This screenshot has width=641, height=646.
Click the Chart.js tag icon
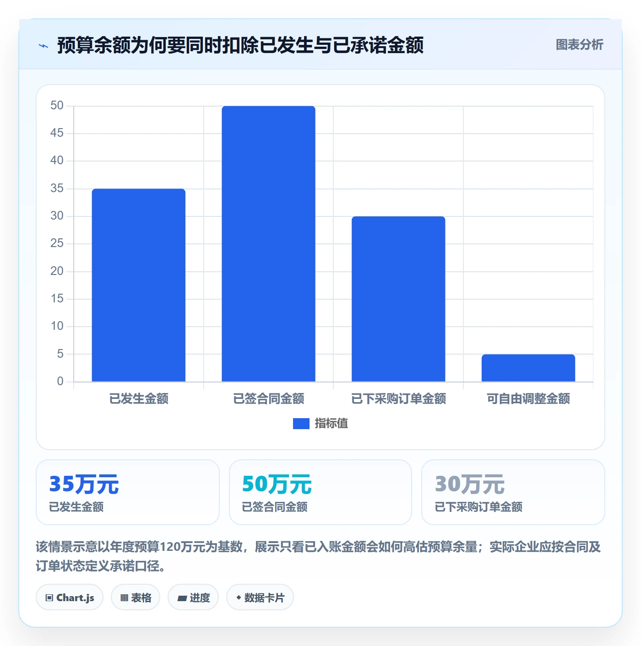click(49, 598)
